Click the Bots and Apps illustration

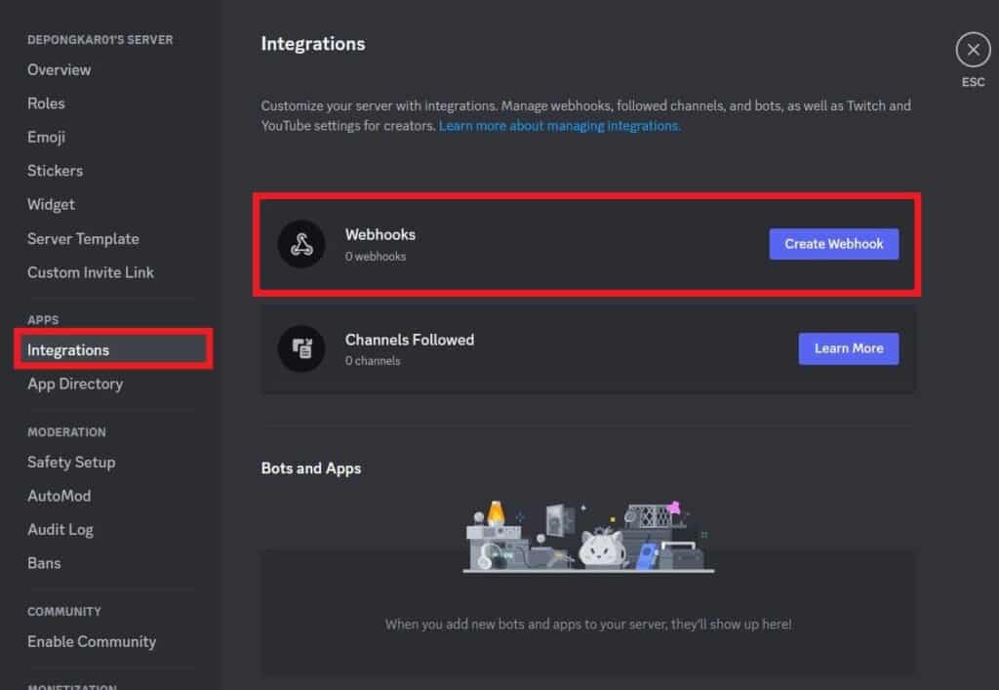pyautogui.click(x=588, y=537)
